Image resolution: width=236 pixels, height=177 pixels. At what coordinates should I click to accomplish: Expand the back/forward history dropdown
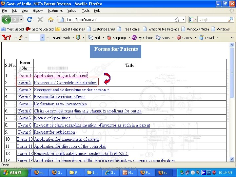coord(21,20)
